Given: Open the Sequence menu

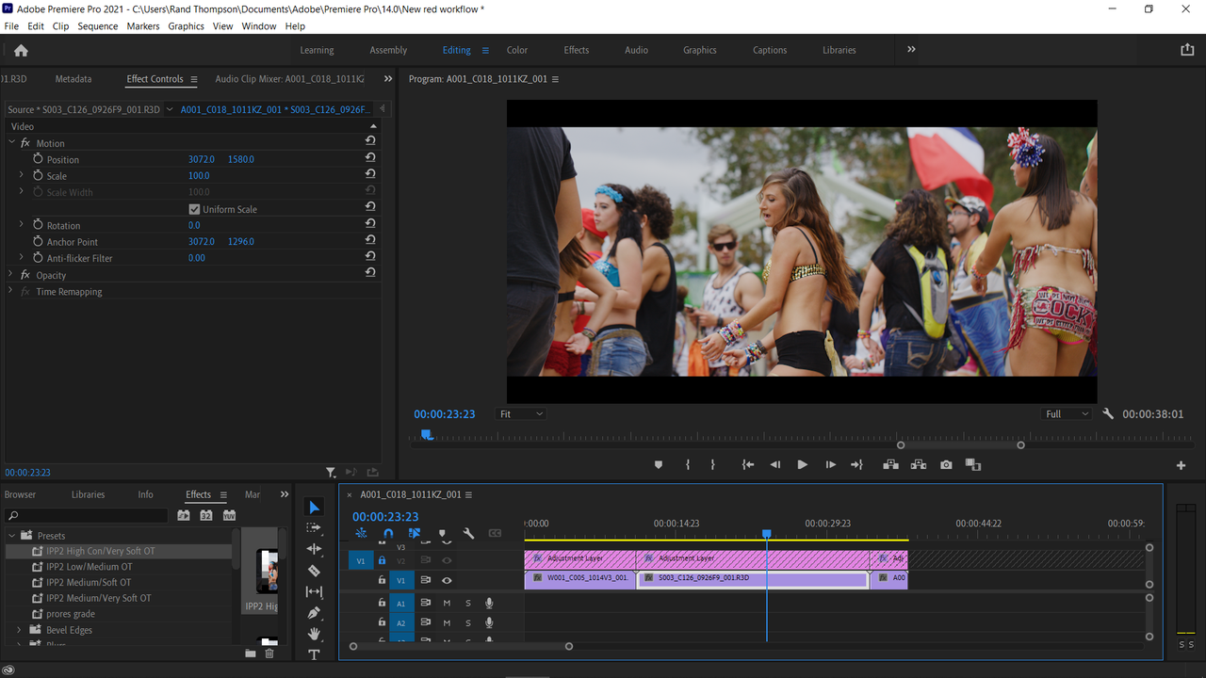Looking at the screenshot, I should pyautogui.click(x=98, y=26).
